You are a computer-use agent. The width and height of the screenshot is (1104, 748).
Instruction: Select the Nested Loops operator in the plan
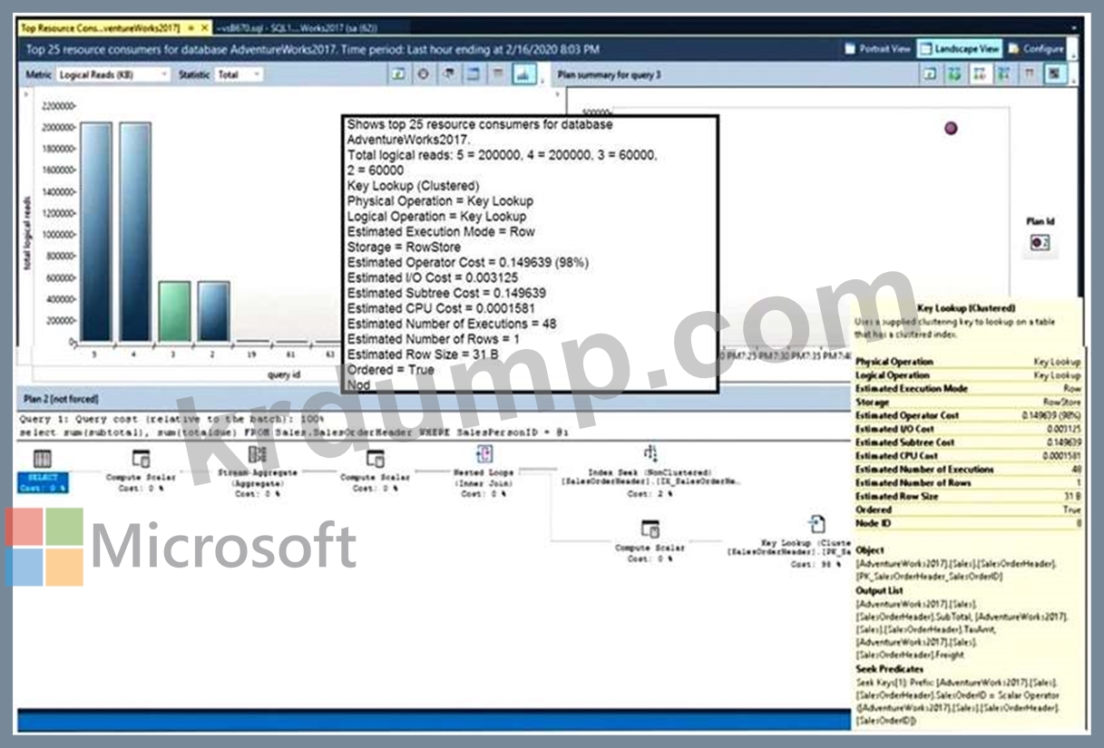click(x=484, y=455)
